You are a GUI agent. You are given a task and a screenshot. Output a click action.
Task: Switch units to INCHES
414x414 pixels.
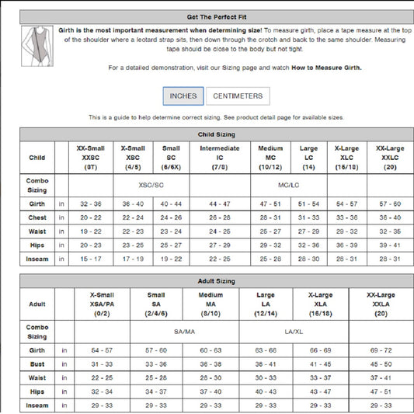(x=183, y=96)
